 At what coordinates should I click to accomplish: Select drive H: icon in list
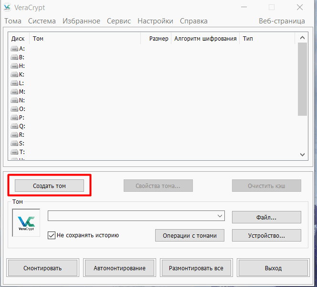coord(14,66)
